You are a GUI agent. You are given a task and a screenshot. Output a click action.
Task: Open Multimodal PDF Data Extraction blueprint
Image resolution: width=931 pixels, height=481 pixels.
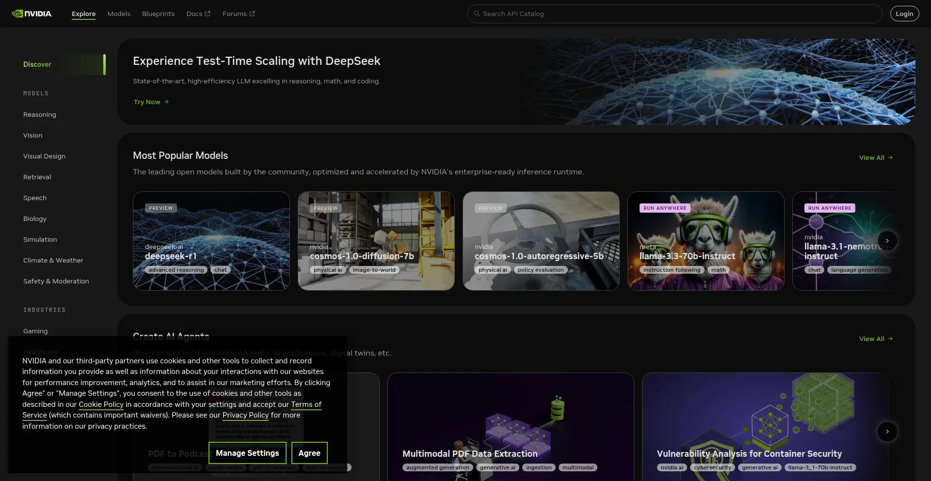(511, 427)
